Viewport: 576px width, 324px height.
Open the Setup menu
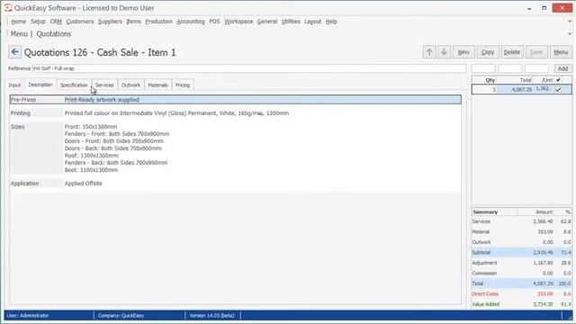38,22
